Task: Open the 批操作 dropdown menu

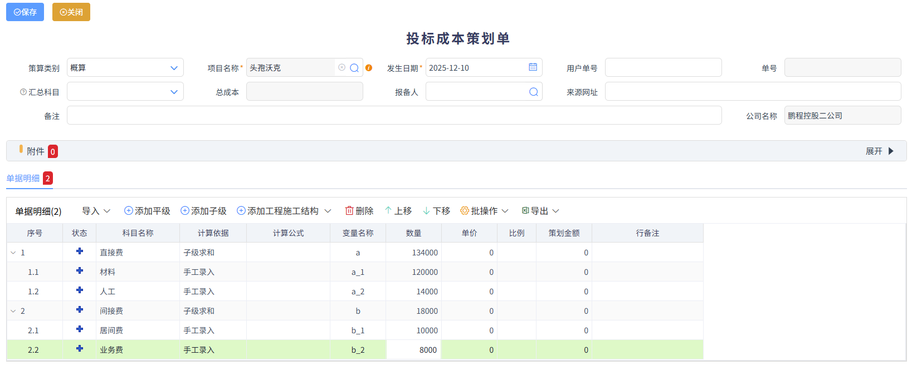Action: [x=484, y=211]
